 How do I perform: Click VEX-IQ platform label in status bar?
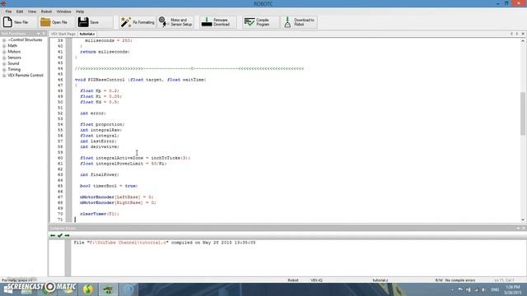pyautogui.click(x=316, y=280)
